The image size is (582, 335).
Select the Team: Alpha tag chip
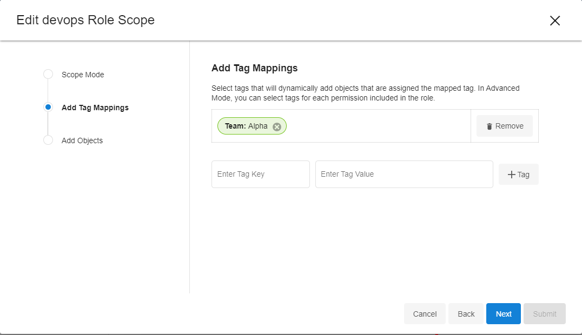(x=246, y=126)
